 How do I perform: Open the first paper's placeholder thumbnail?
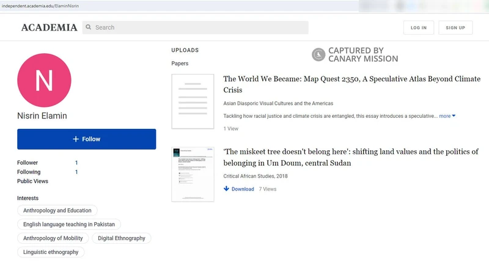click(193, 101)
